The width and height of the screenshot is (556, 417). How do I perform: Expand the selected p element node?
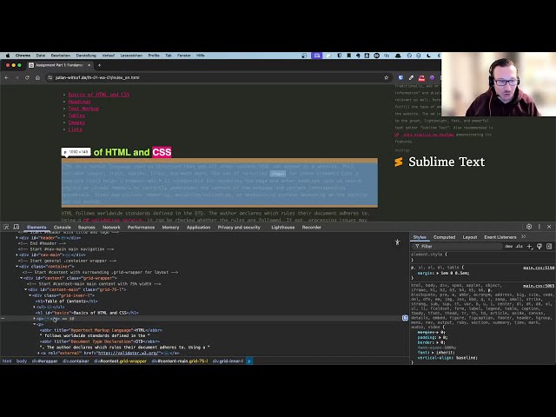coord(35,319)
